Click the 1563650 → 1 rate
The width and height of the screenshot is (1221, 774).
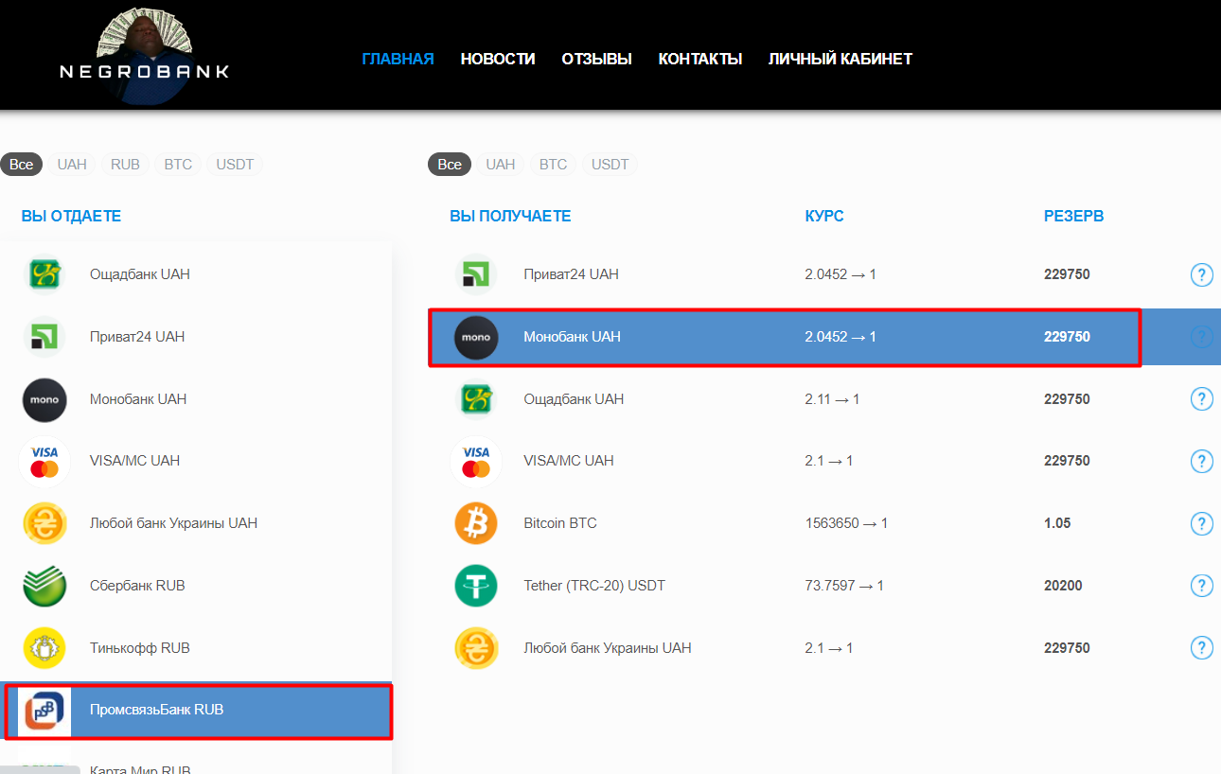[846, 523]
